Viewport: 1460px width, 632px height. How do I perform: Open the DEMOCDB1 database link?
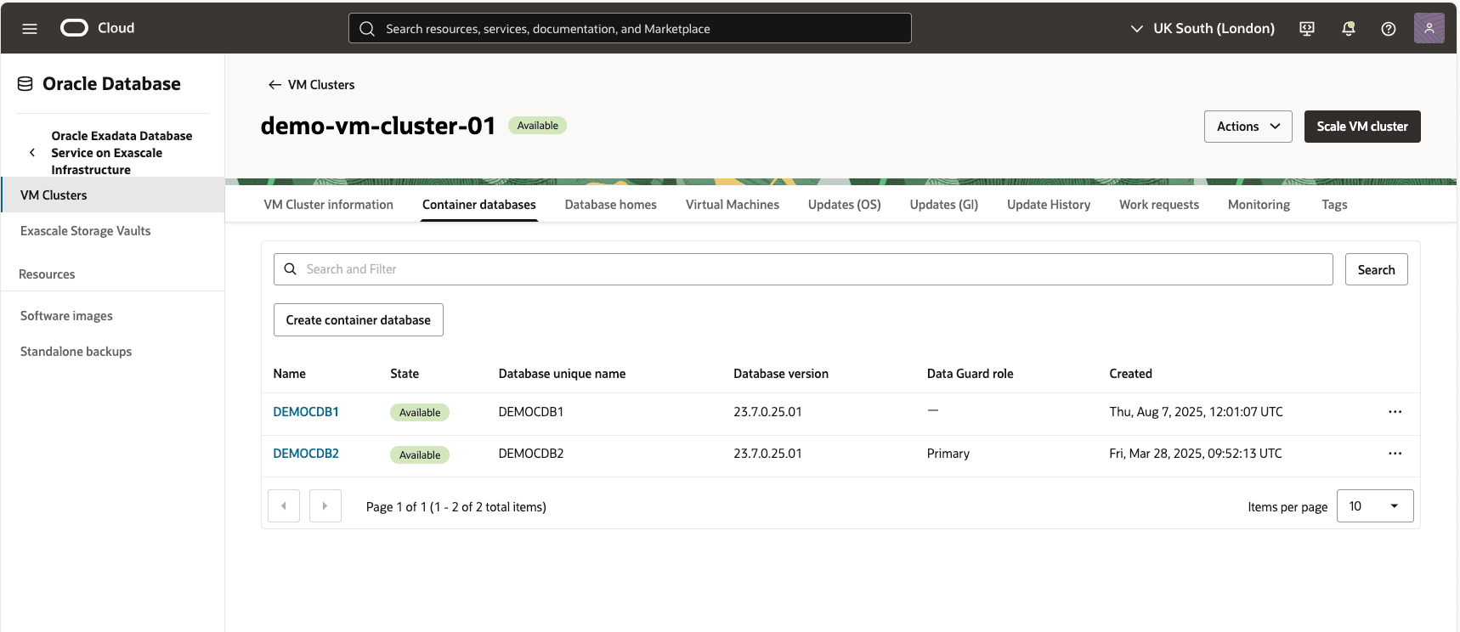(x=306, y=412)
